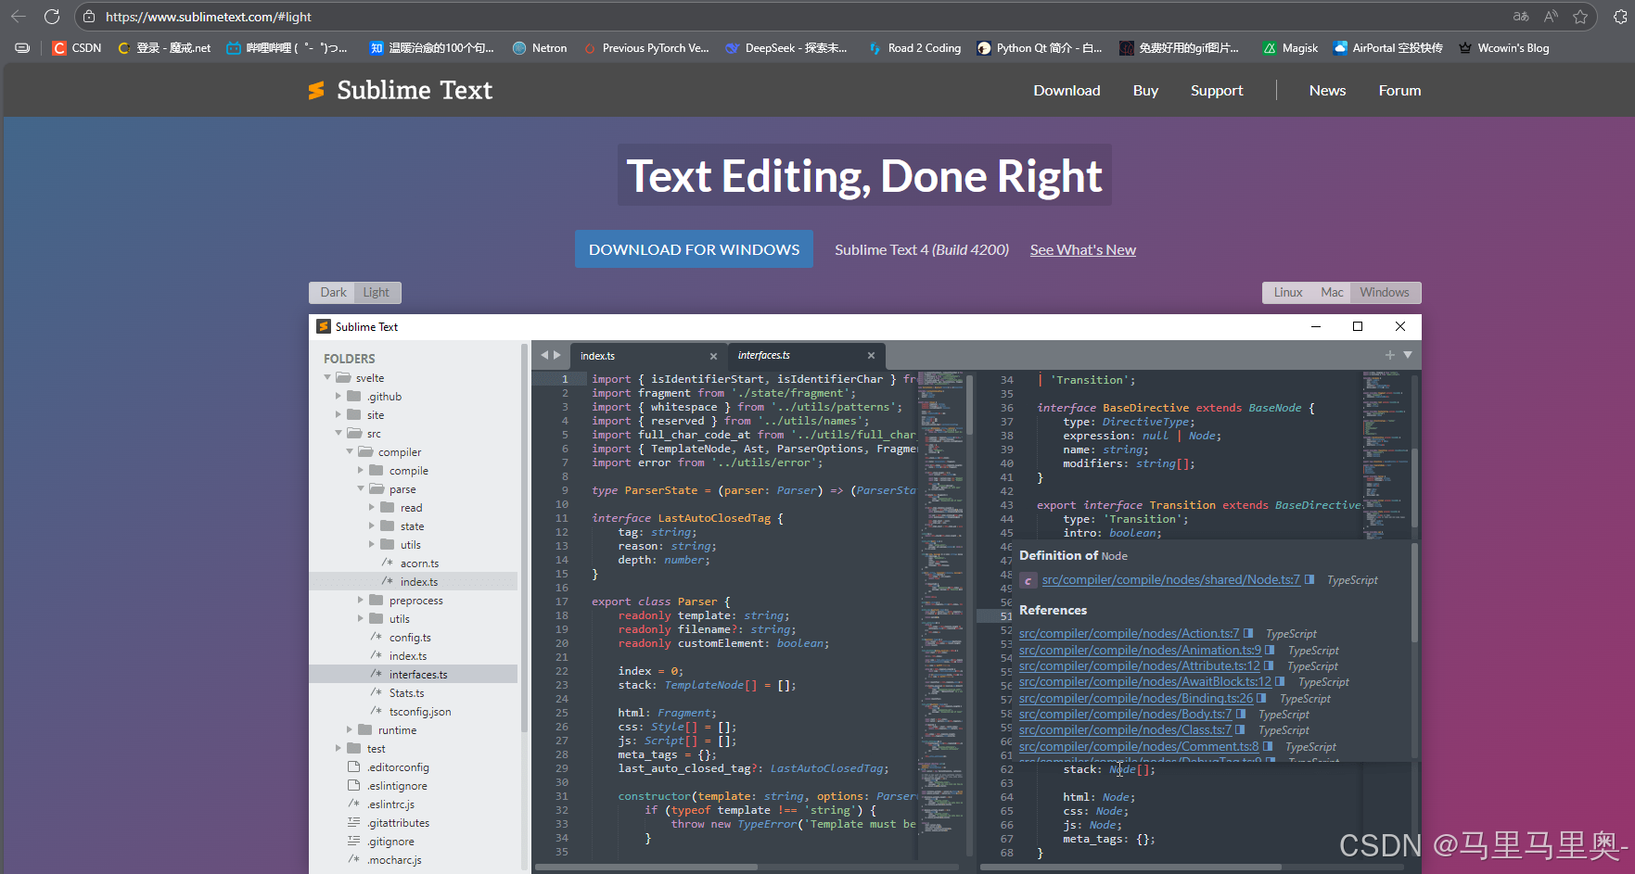1635x874 pixels.
Task: Switch the preview to the Dark theme
Action: click(333, 292)
